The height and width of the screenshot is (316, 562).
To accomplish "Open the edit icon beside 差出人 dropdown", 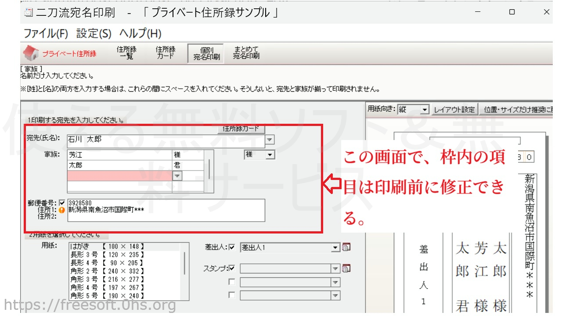I will point(346,247).
